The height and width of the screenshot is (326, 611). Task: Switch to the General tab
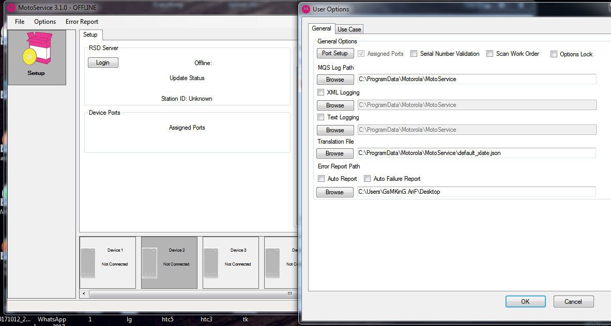[x=322, y=28]
